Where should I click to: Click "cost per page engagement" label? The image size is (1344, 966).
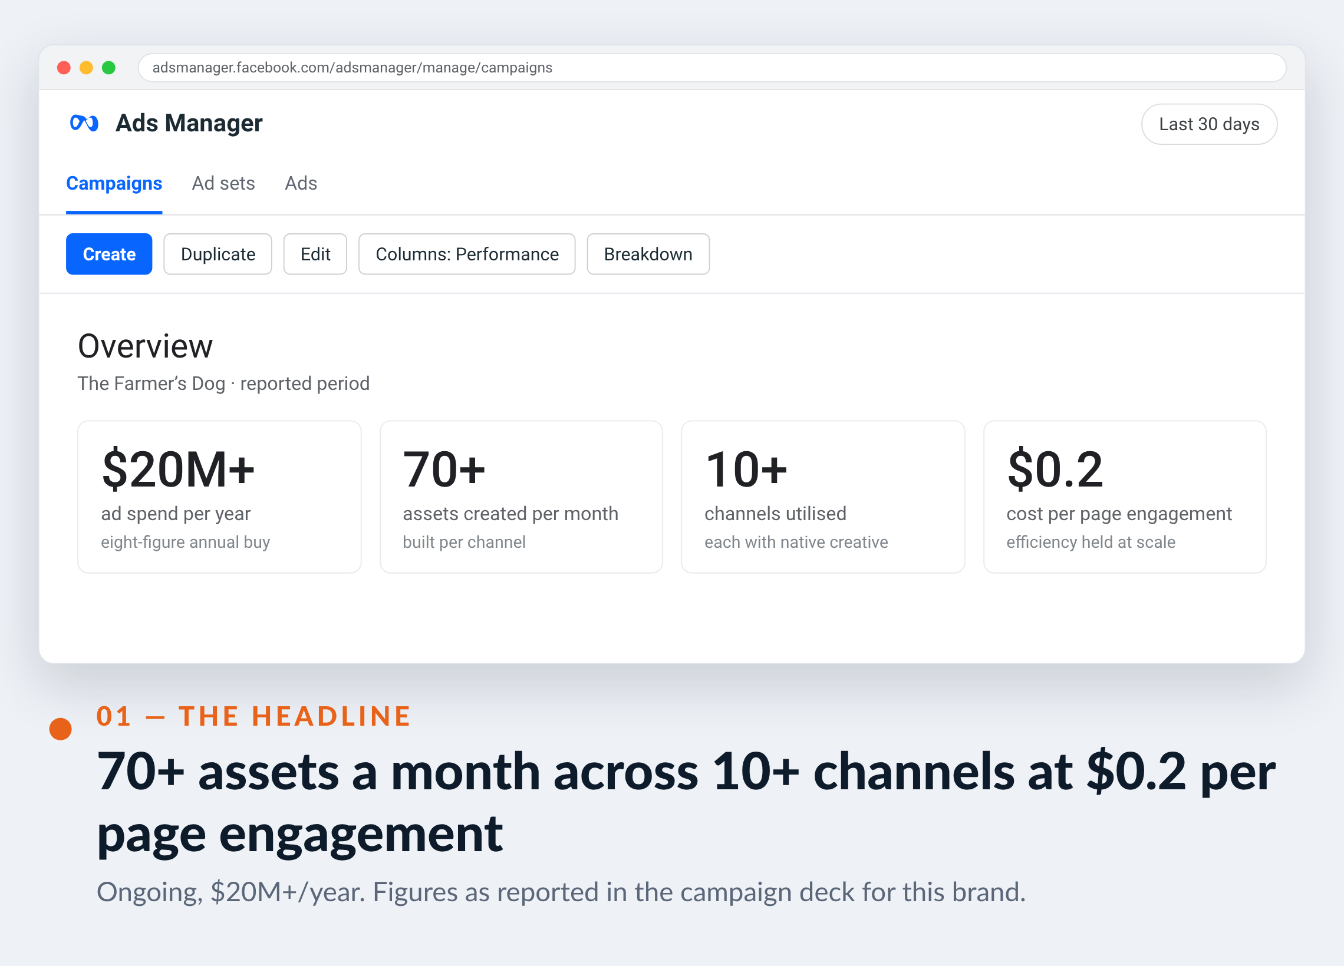tap(1119, 514)
